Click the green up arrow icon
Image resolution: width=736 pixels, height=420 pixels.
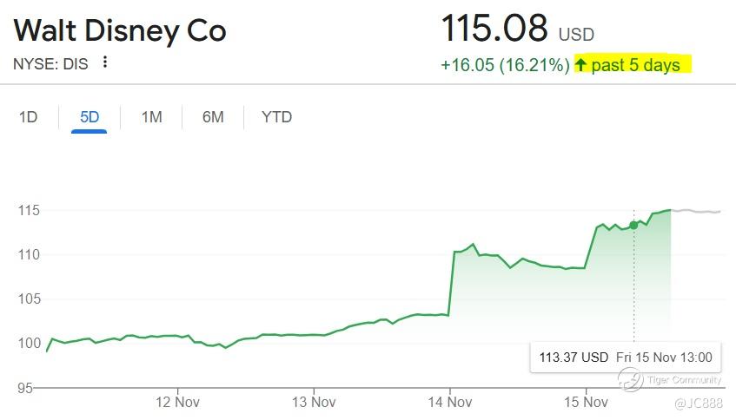tap(580, 65)
